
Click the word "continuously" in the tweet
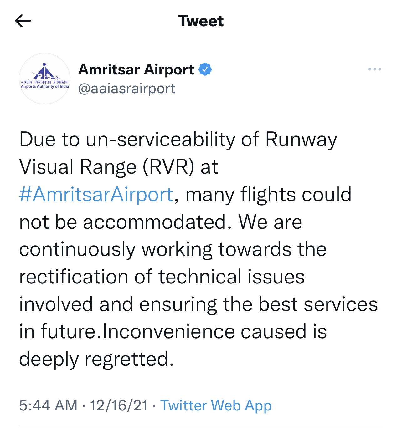(77, 249)
